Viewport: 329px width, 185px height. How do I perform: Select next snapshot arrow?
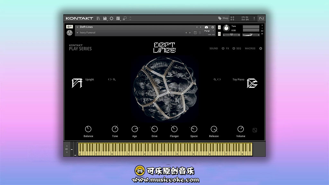click(x=190, y=33)
